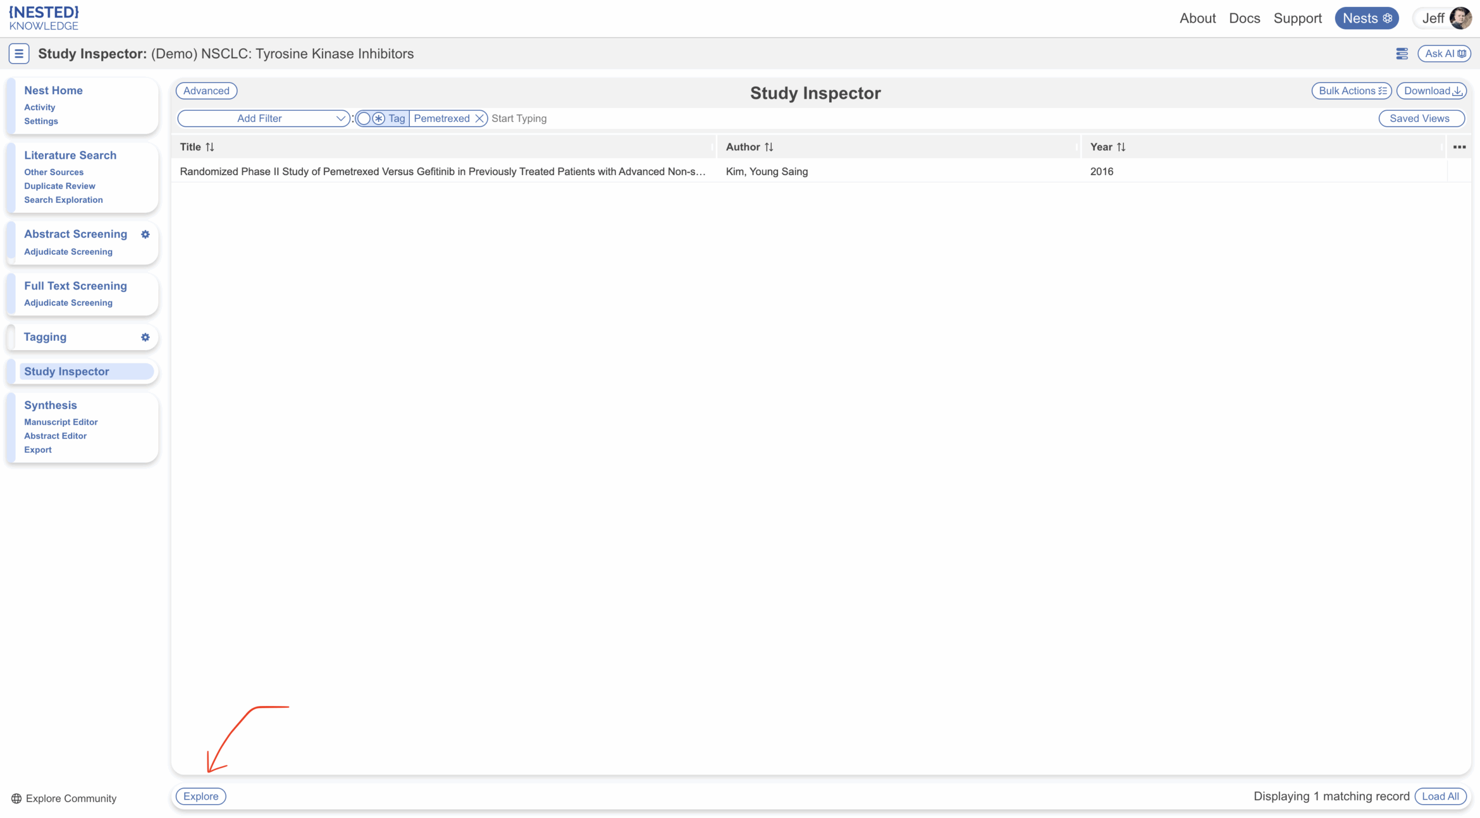Open the Bulk Actions menu
Viewport: 1480px width, 818px height.
[x=1351, y=91]
